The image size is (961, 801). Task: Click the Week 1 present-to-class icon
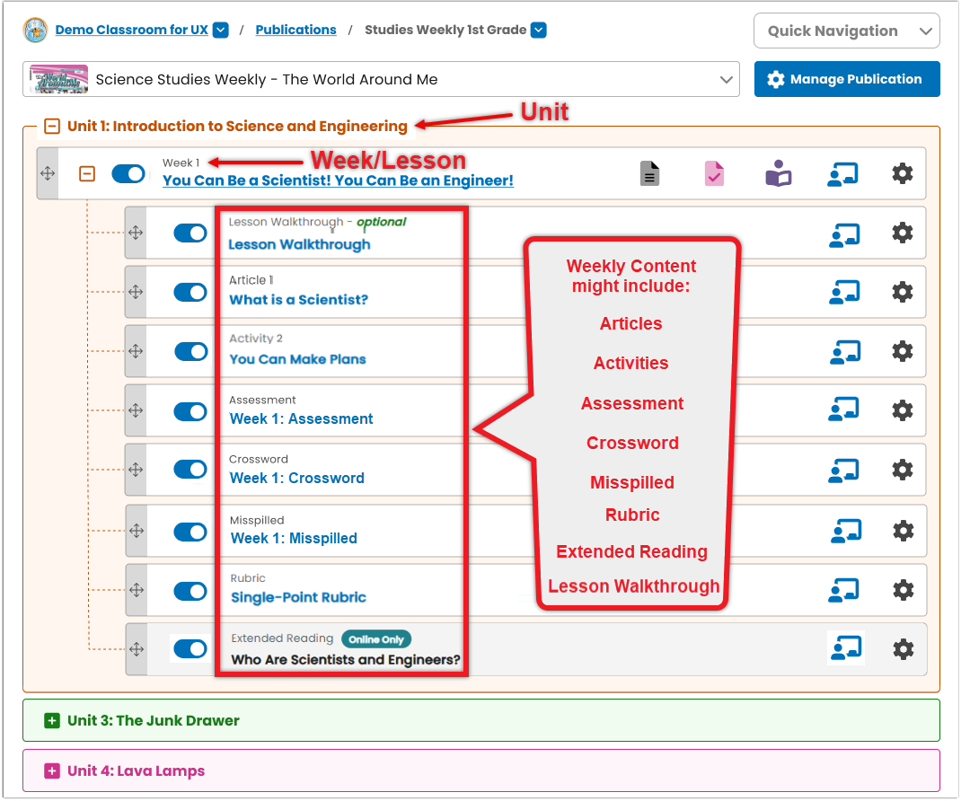point(842,174)
